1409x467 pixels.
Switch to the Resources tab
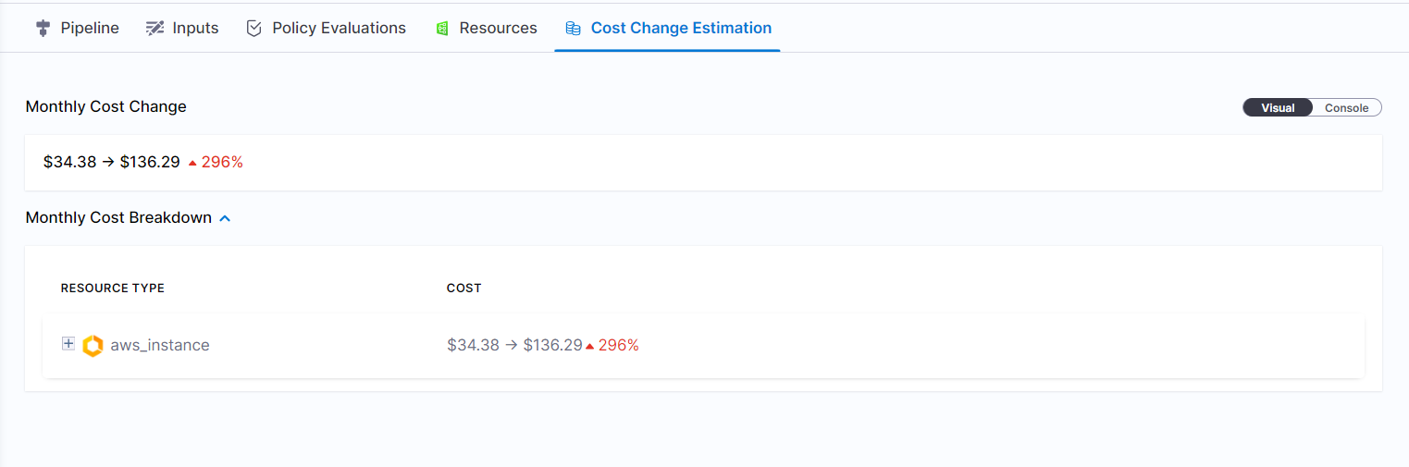pos(498,29)
